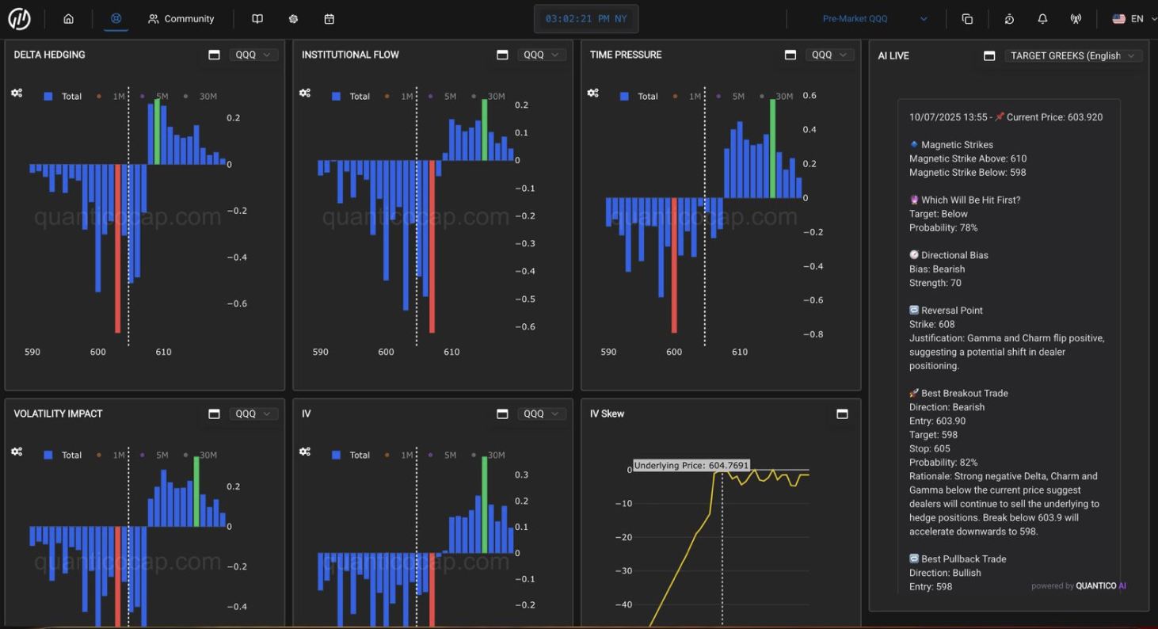Open the calendar icon in the top bar

point(329,18)
